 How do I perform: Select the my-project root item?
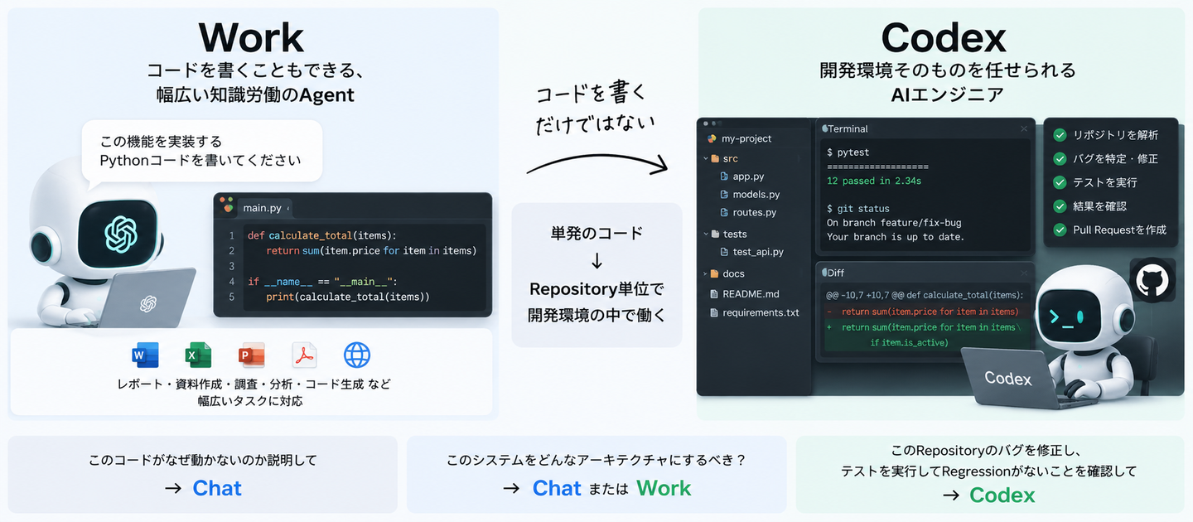(x=746, y=138)
